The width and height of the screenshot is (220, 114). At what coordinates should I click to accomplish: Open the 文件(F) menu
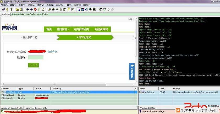(x=4, y=5)
